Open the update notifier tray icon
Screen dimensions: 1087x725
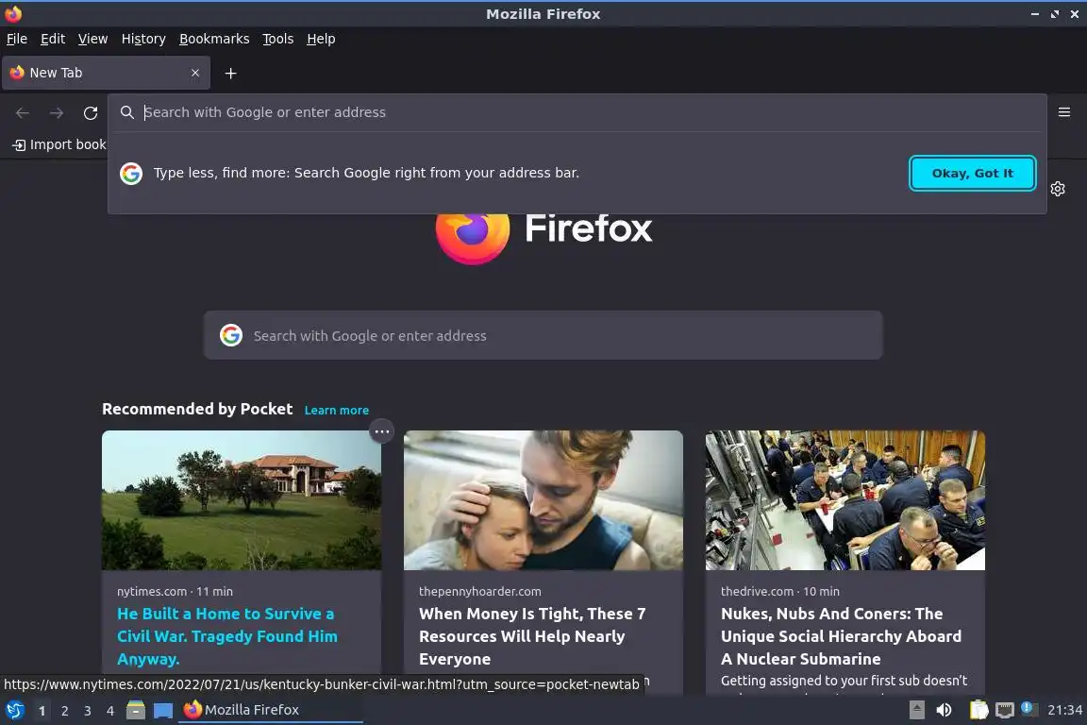(x=1028, y=709)
